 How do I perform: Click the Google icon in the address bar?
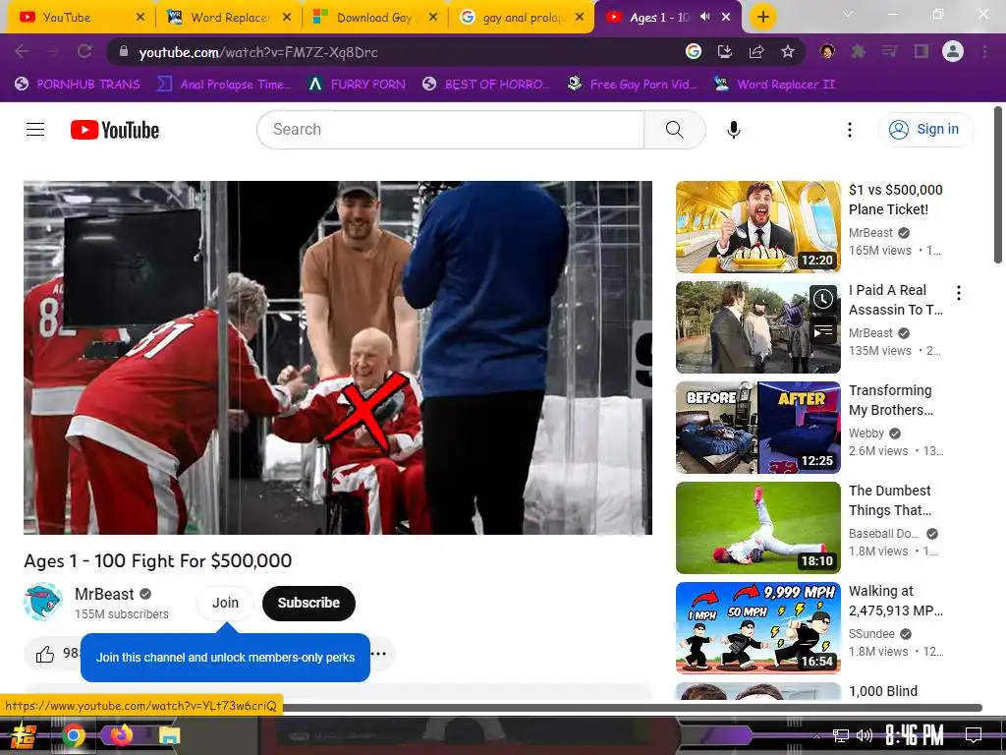pos(694,51)
